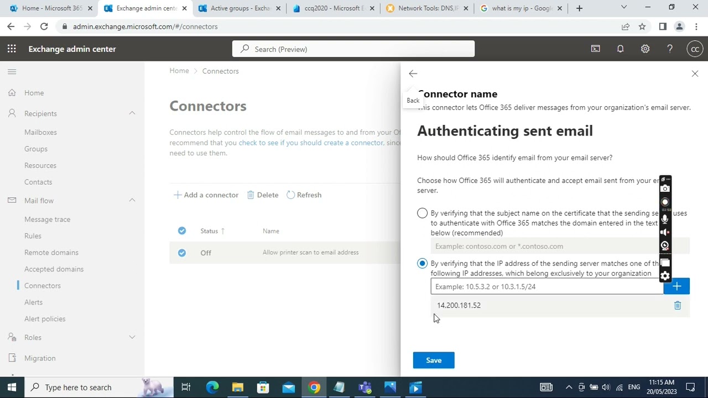
Task: Select IP address verification option
Action: coord(423,264)
